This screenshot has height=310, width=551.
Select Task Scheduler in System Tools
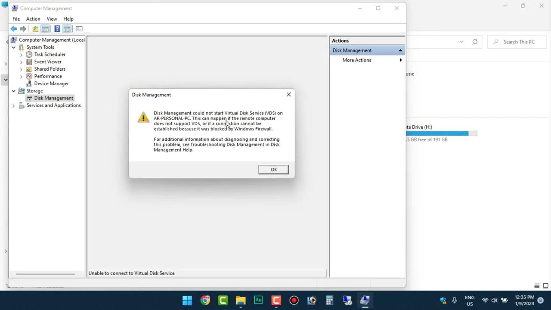pyautogui.click(x=50, y=54)
